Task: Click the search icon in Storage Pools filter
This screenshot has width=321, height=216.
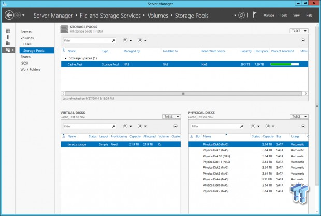Action: [x=114, y=40]
